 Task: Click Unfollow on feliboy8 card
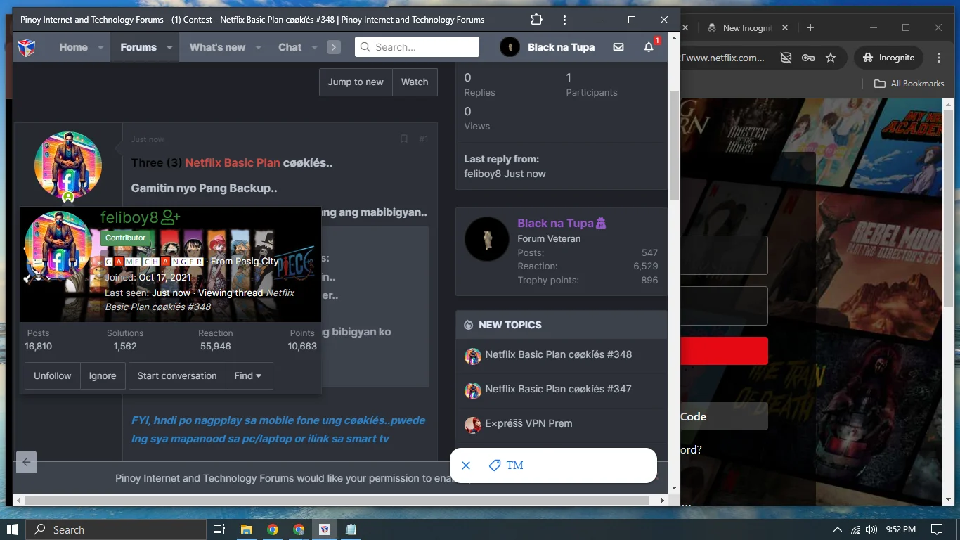coord(53,375)
